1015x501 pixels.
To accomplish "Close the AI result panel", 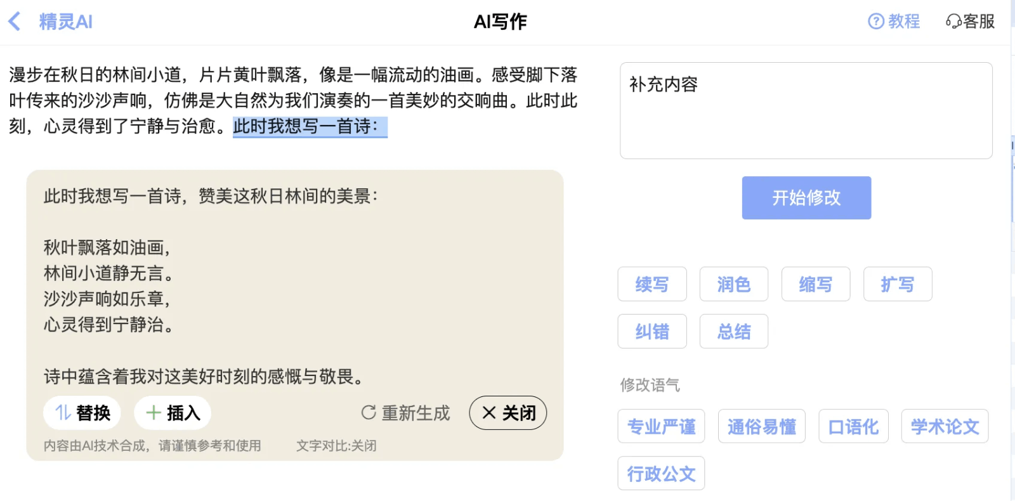I will pyautogui.click(x=508, y=413).
